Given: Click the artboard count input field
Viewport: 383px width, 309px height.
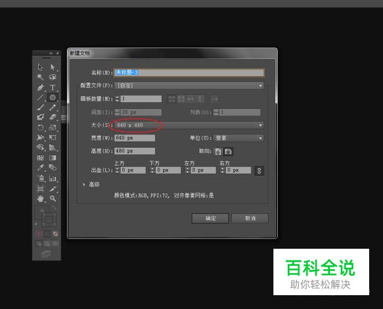Looking at the screenshot, I should point(141,99).
